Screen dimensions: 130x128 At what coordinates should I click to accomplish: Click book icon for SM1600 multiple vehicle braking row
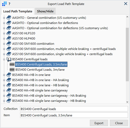tap(9, 49)
